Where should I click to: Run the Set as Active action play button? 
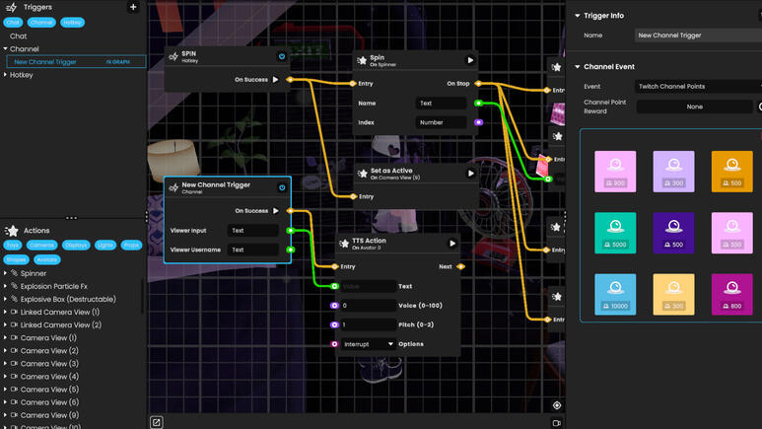[x=470, y=174]
